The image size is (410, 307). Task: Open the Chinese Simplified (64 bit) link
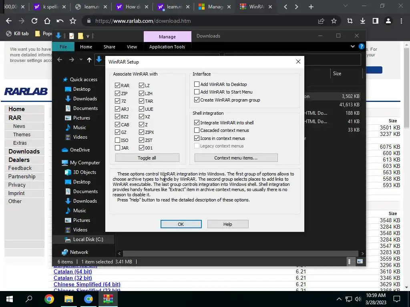click(87, 284)
